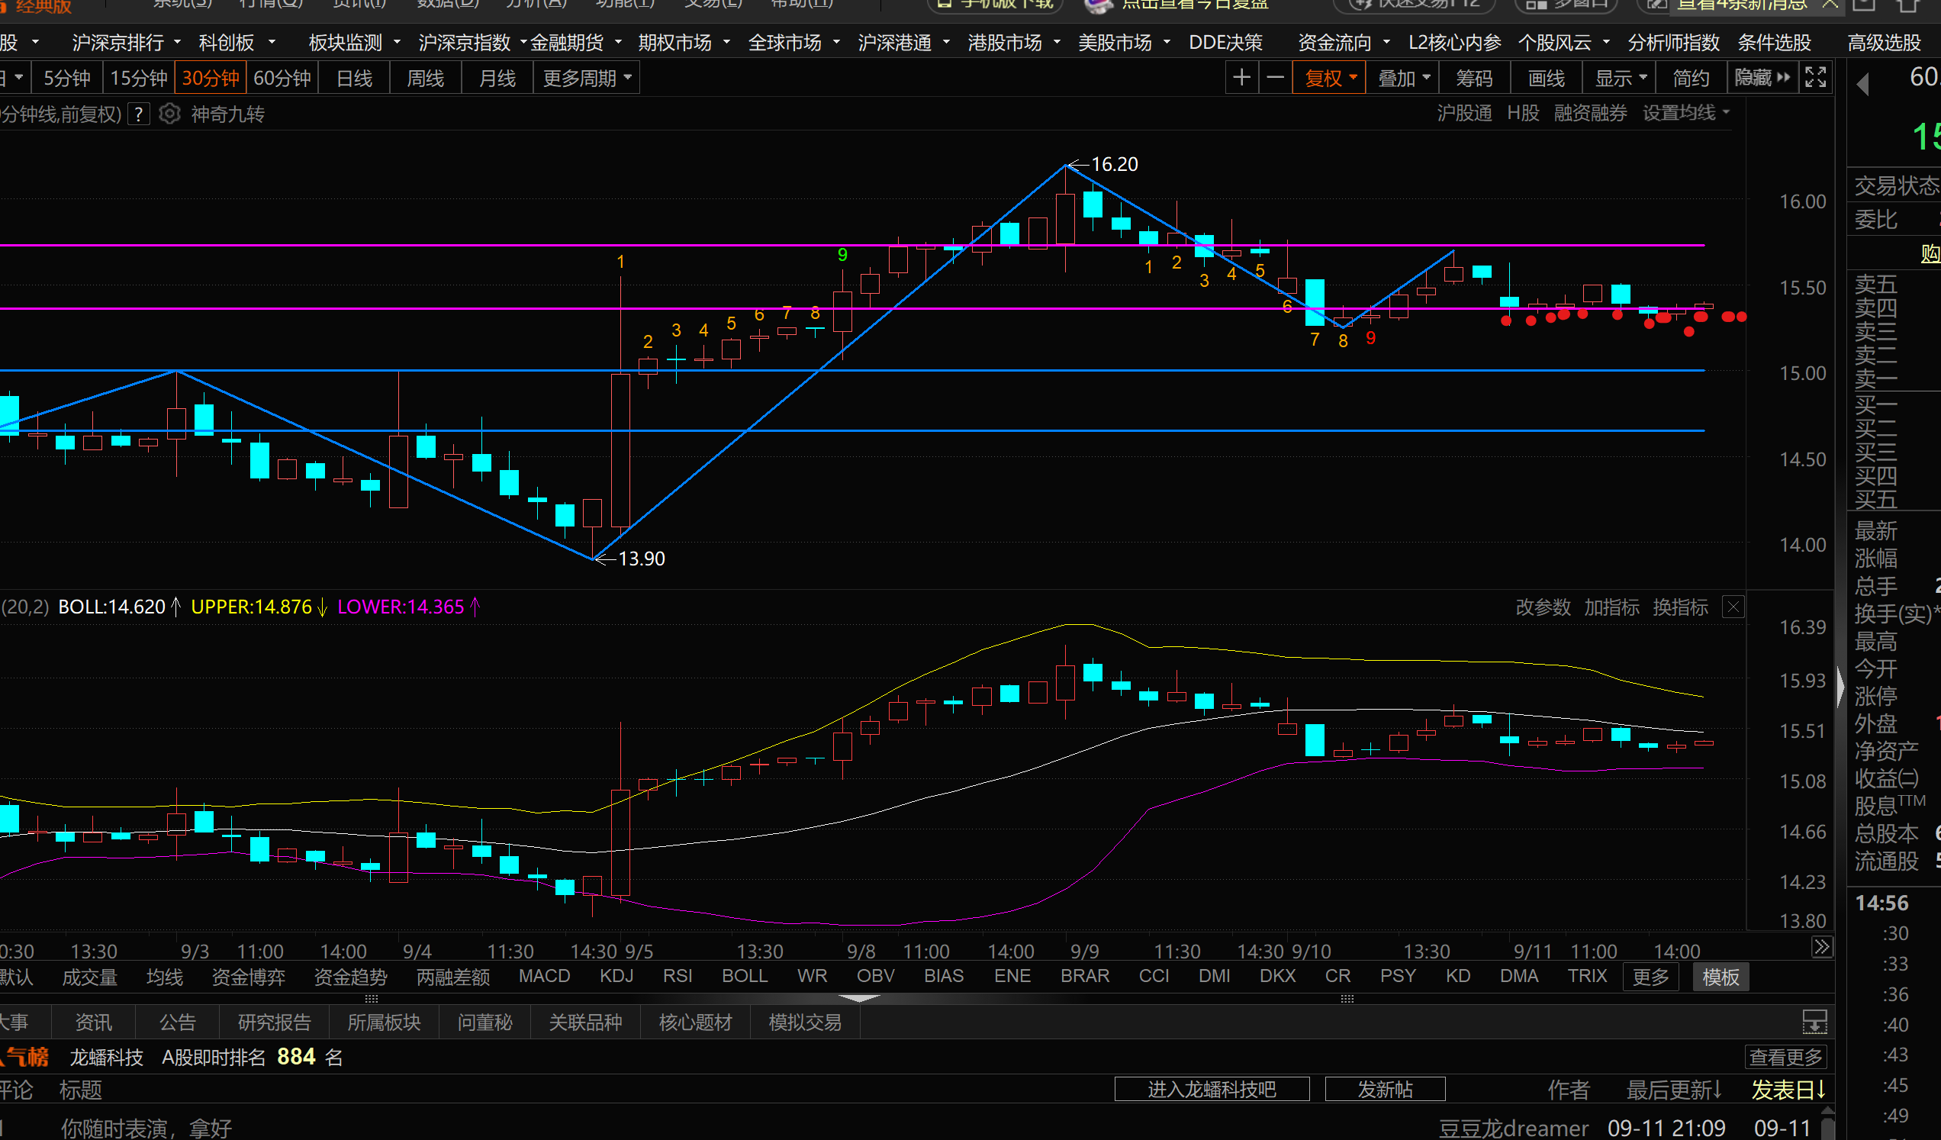Zoom out chart with minus icon

1275,78
